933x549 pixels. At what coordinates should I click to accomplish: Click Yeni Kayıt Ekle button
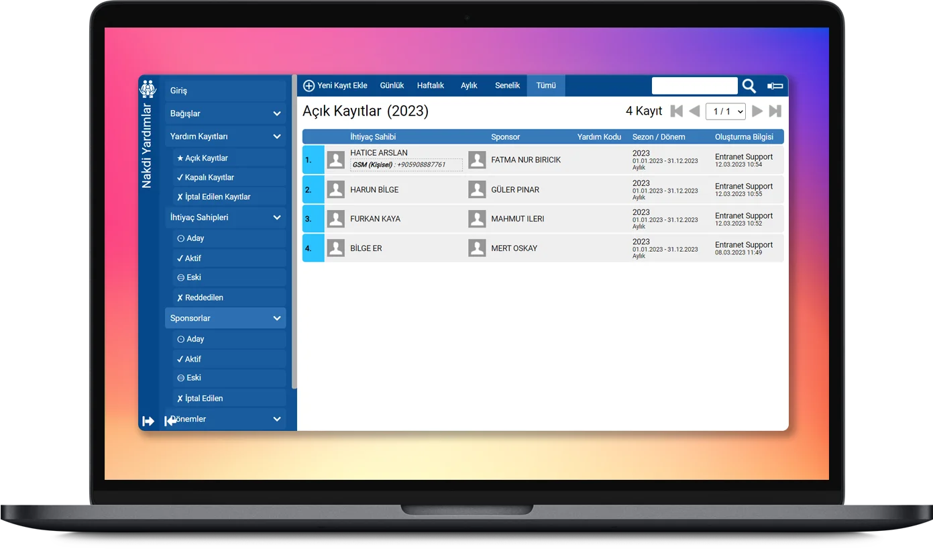(x=335, y=86)
